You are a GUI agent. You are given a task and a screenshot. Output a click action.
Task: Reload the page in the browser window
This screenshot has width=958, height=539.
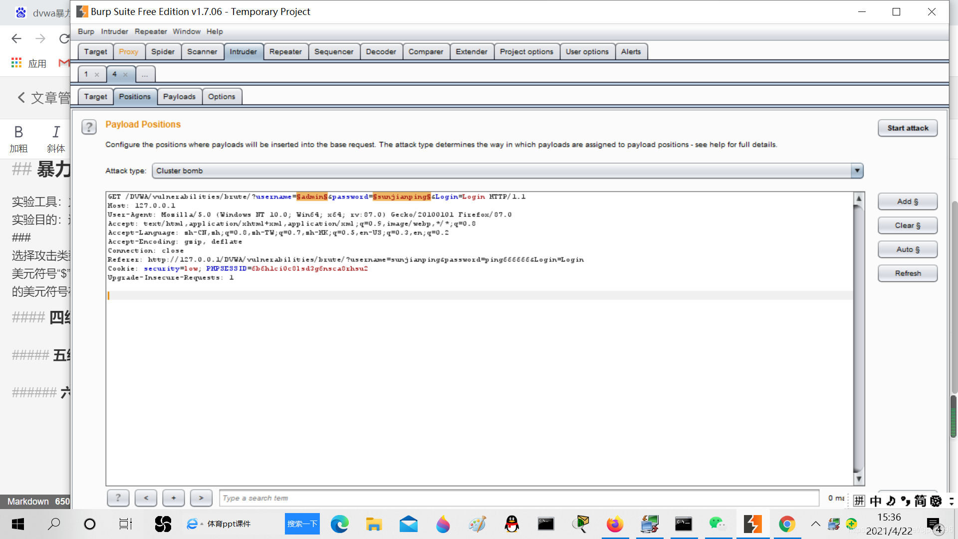point(64,38)
